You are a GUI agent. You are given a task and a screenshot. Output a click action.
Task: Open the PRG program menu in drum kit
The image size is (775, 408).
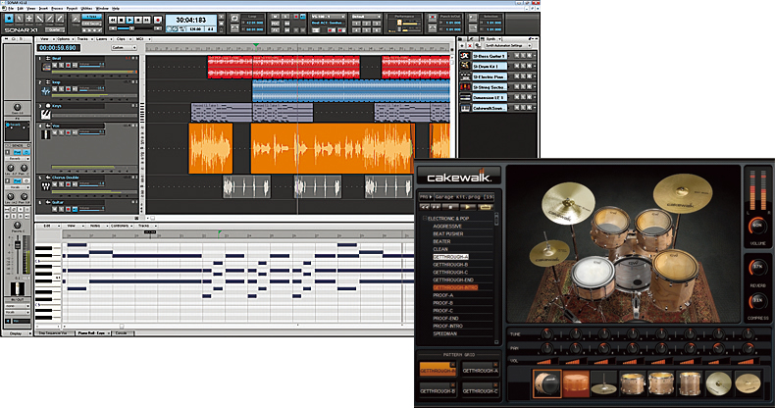(x=426, y=196)
